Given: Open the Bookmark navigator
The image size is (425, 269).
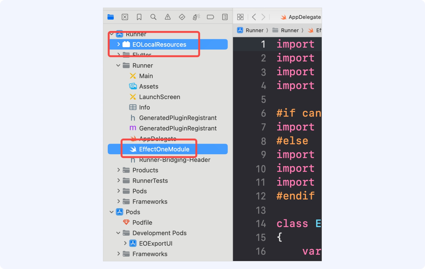Looking at the screenshot, I should click(x=139, y=17).
